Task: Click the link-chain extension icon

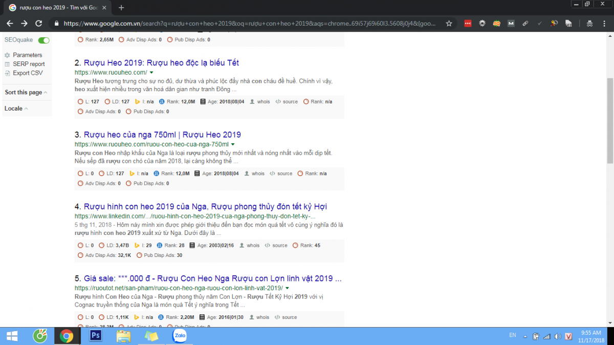Action: [525, 23]
